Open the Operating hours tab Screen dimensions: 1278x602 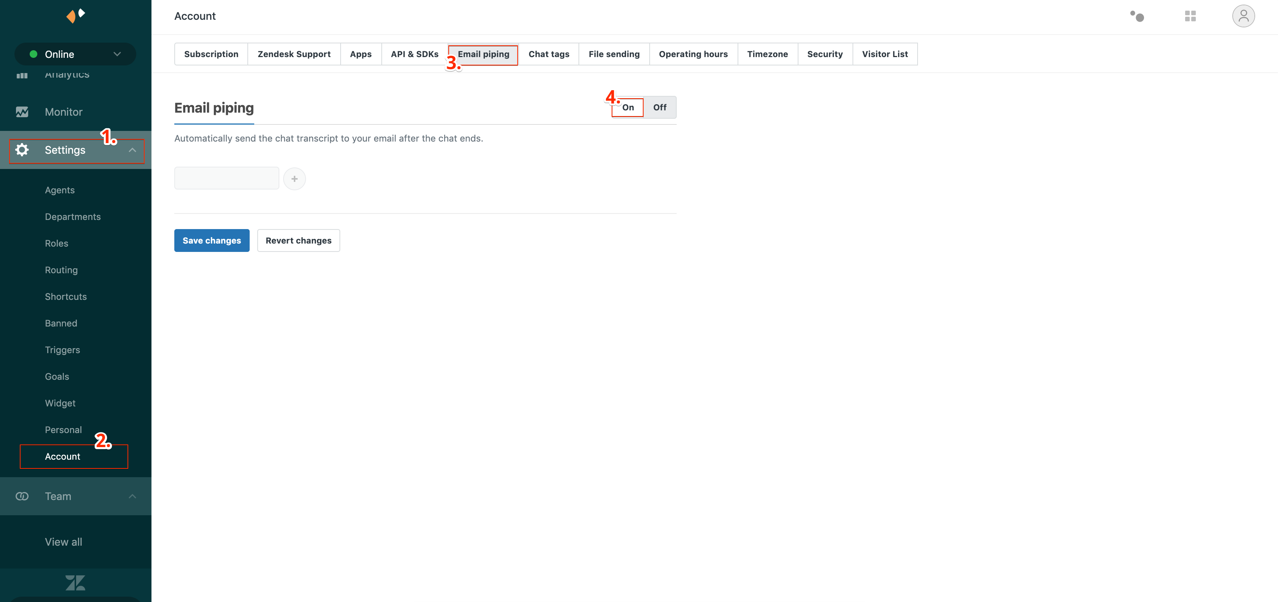pos(693,54)
